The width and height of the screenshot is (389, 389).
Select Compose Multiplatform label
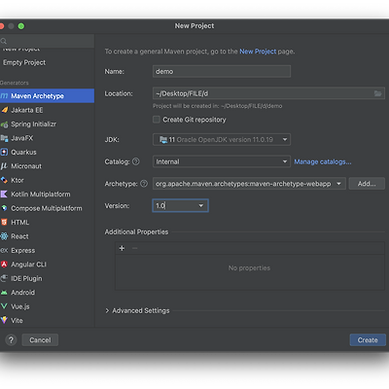pos(47,208)
